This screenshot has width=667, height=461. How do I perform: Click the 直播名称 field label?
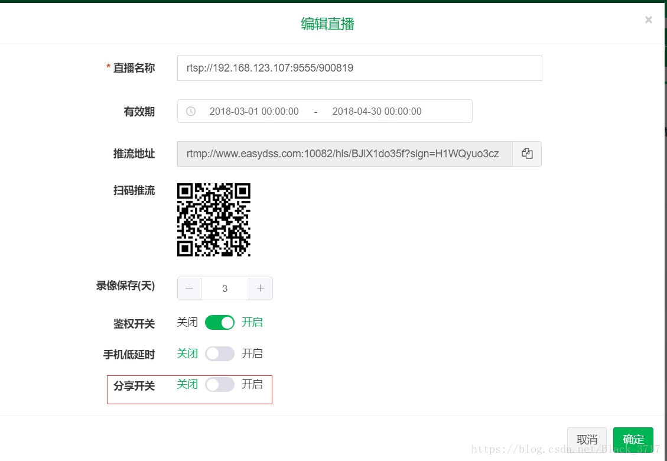pos(134,68)
